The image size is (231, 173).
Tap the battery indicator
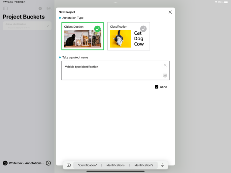[226, 2]
